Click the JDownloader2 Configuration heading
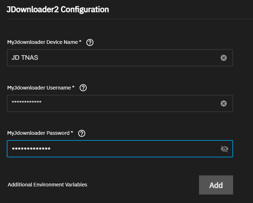Screen dimensions: 253x203 [x=58, y=10]
